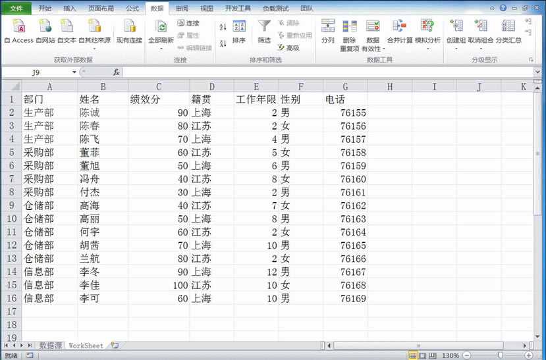The height and width of the screenshot is (360, 546).
Task: Select cell with name 胡茜
Action: coord(103,245)
